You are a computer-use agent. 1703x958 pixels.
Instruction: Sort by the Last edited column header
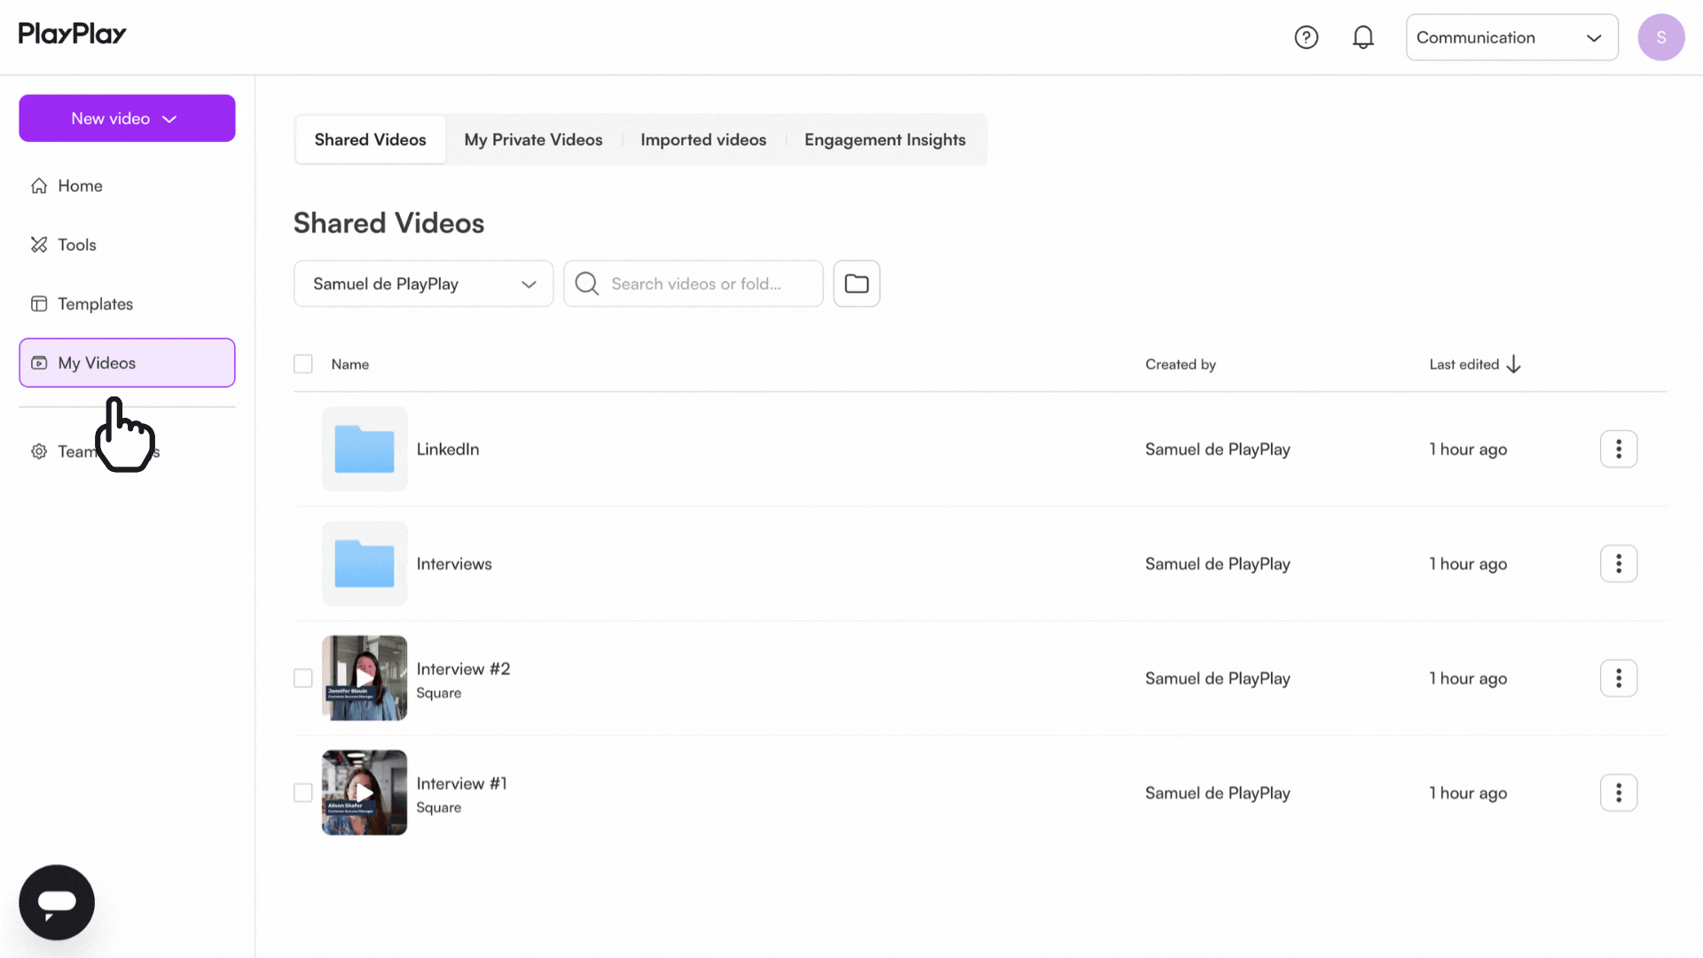[1464, 365]
